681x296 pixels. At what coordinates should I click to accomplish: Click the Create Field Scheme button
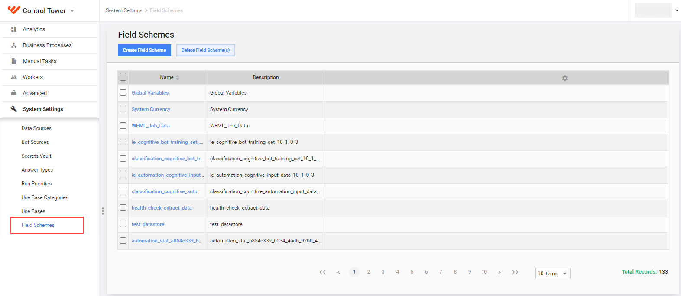coord(144,50)
